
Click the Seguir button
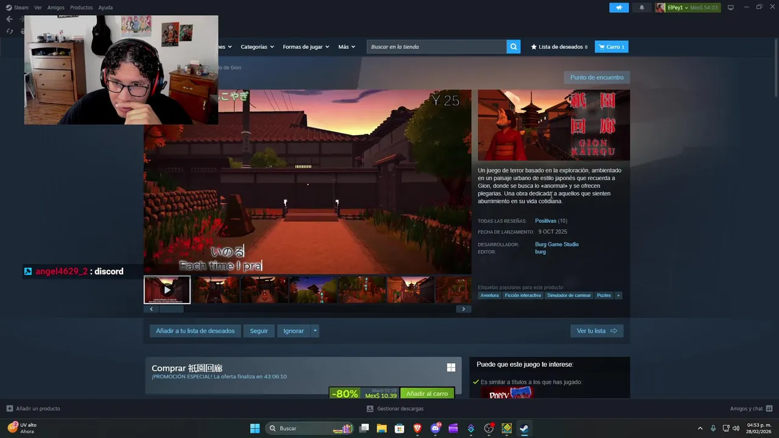[259, 331]
